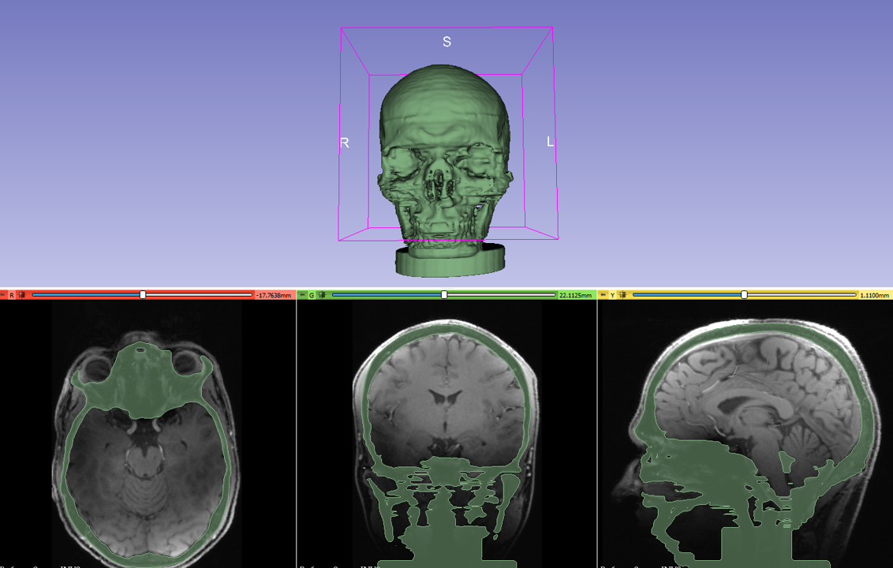
Task: Select the -17.7638mm offset field
Action: point(274,295)
